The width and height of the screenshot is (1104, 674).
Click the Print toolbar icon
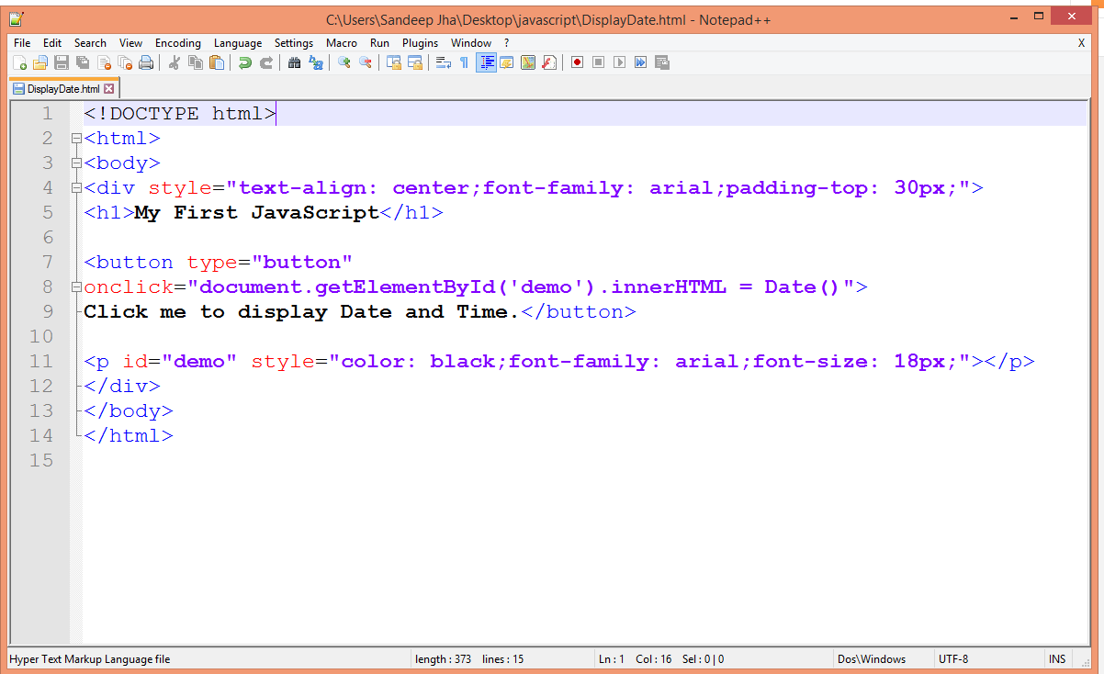tap(146, 62)
